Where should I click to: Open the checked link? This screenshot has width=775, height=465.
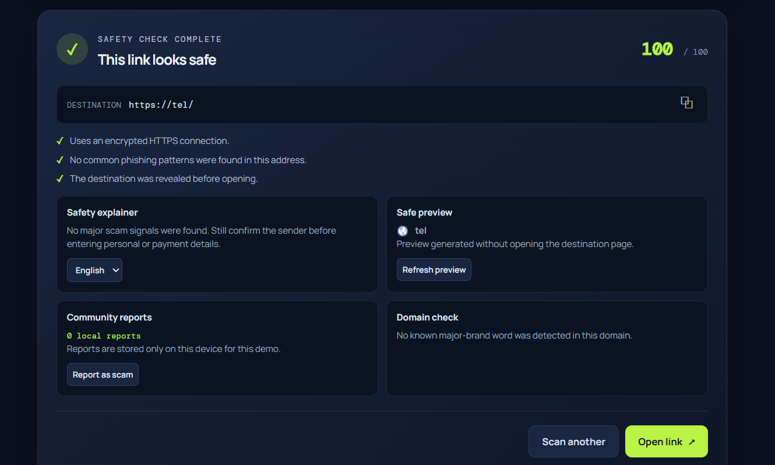[667, 442]
